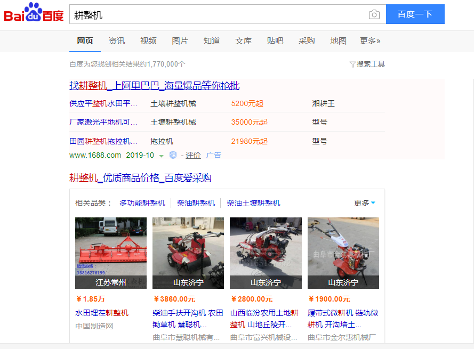
Task: Expand the green arrow beside 2019-10
Action: [162, 156]
